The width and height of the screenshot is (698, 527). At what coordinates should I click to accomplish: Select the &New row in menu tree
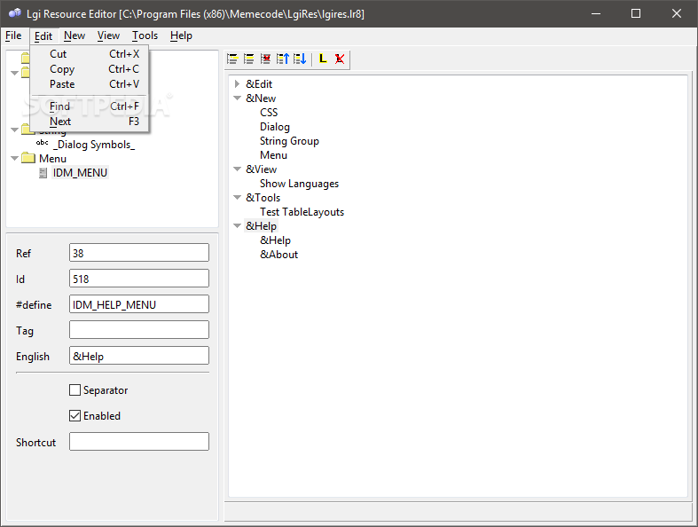point(261,98)
